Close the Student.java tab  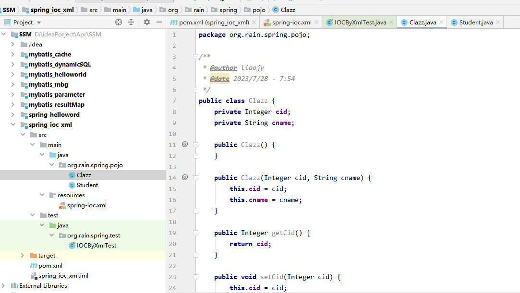click(x=498, y=22)
